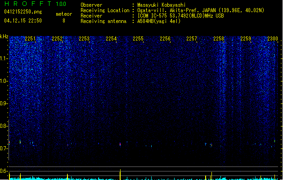Click the 0.9 frequency axis label
The image size is (283, 180).
[x=4, y=103]
